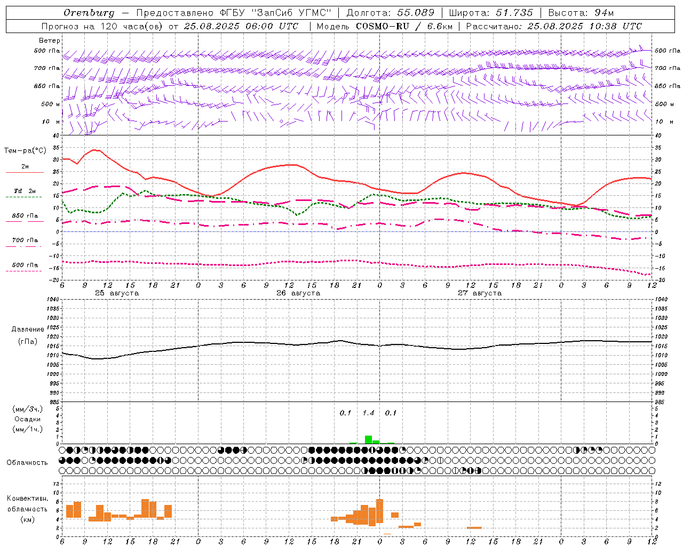Click the 'Ветер' wind panel label
This screenshot has width=683, height=546.
[49, 41]
